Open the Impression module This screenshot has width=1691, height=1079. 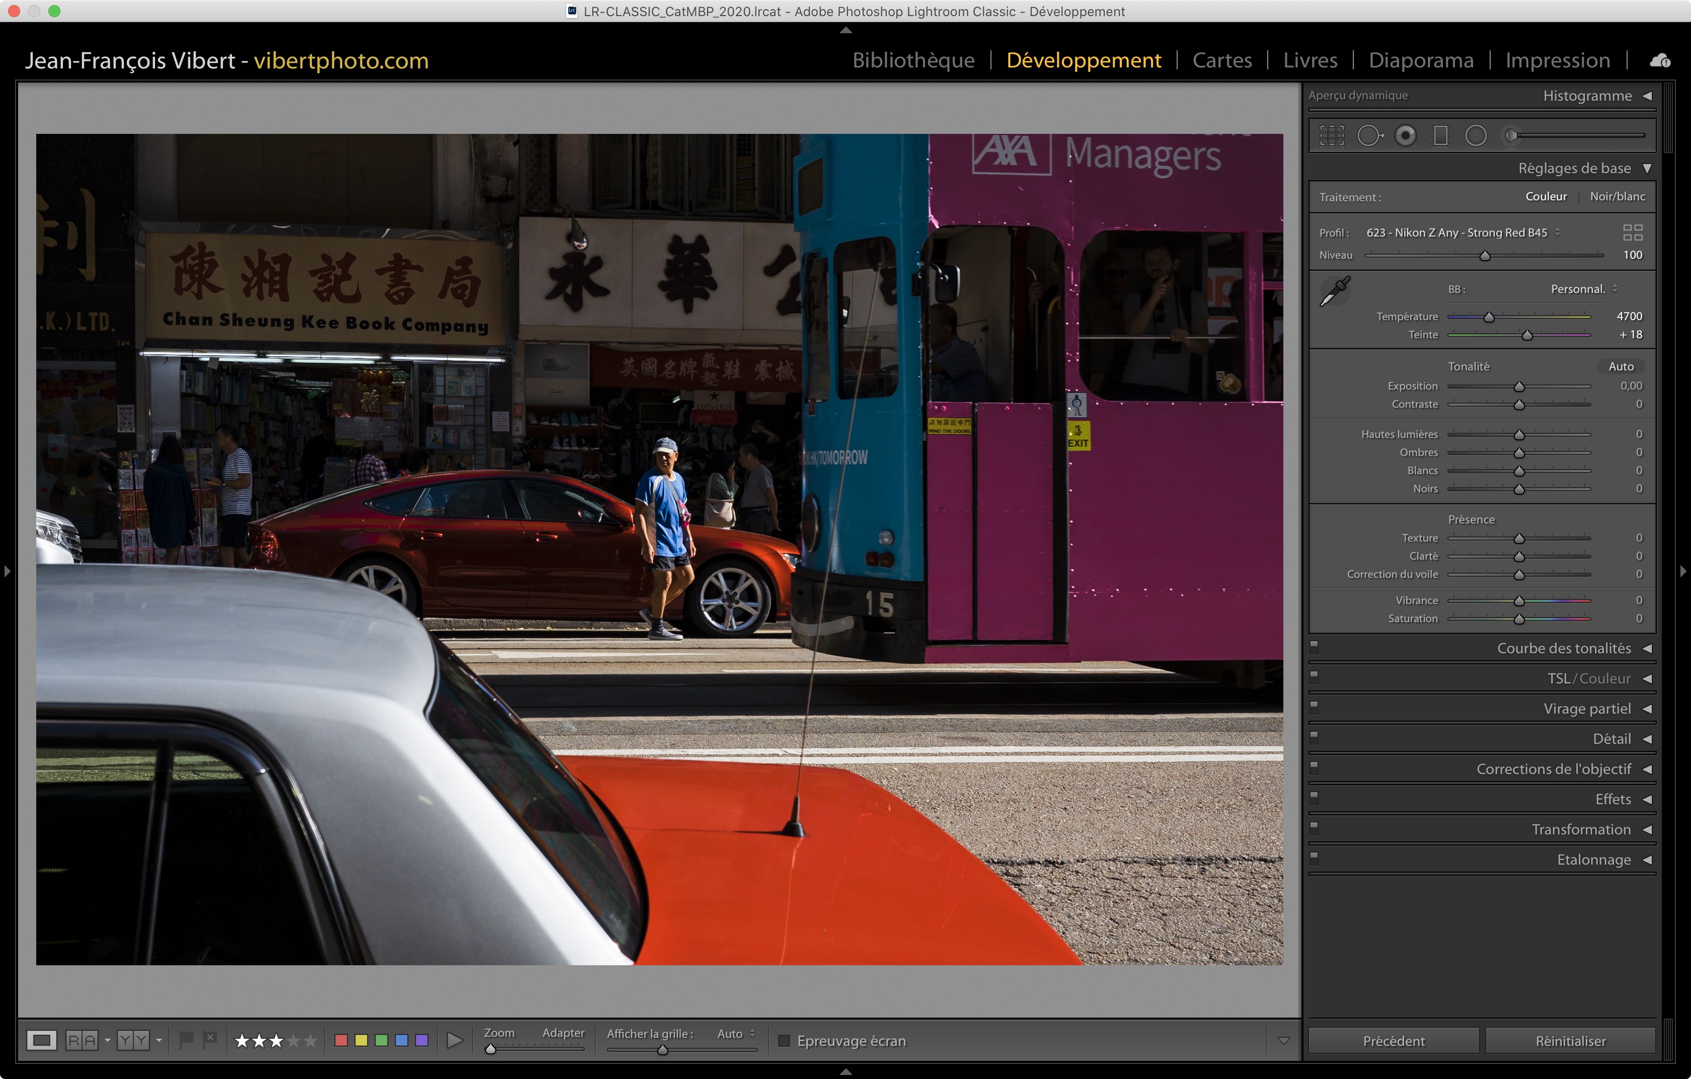[x=1557, y=60]
